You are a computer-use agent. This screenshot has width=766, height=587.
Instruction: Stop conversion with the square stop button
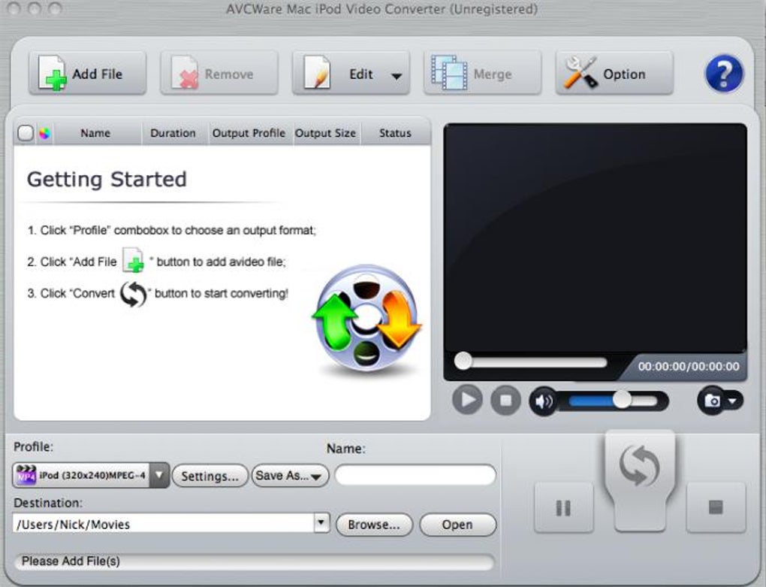point(716,508)
